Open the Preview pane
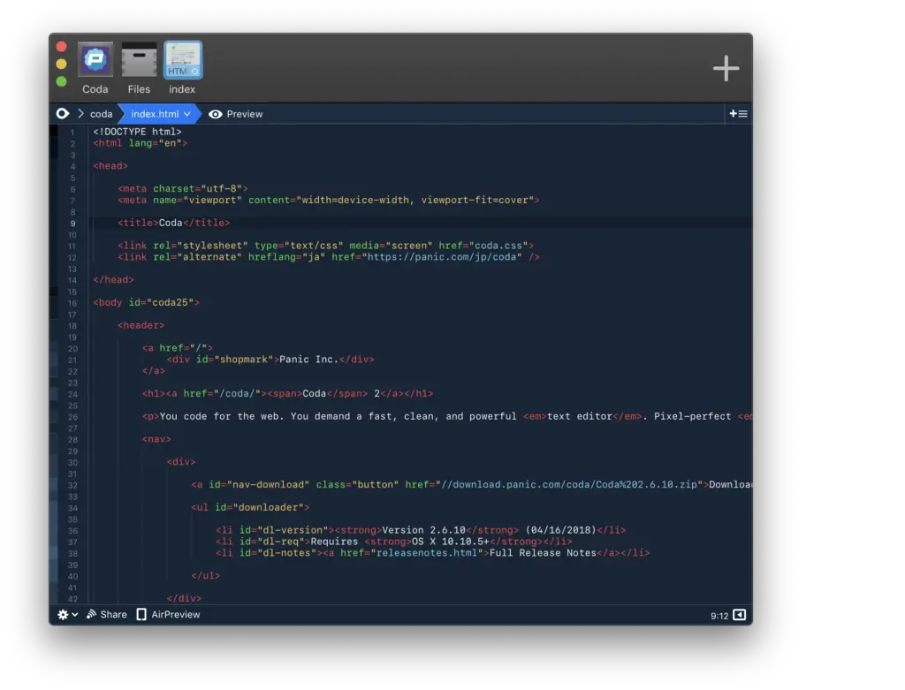The height and width of the screenshot is (690, 905). pyautogui.click(x=235, y=114)
